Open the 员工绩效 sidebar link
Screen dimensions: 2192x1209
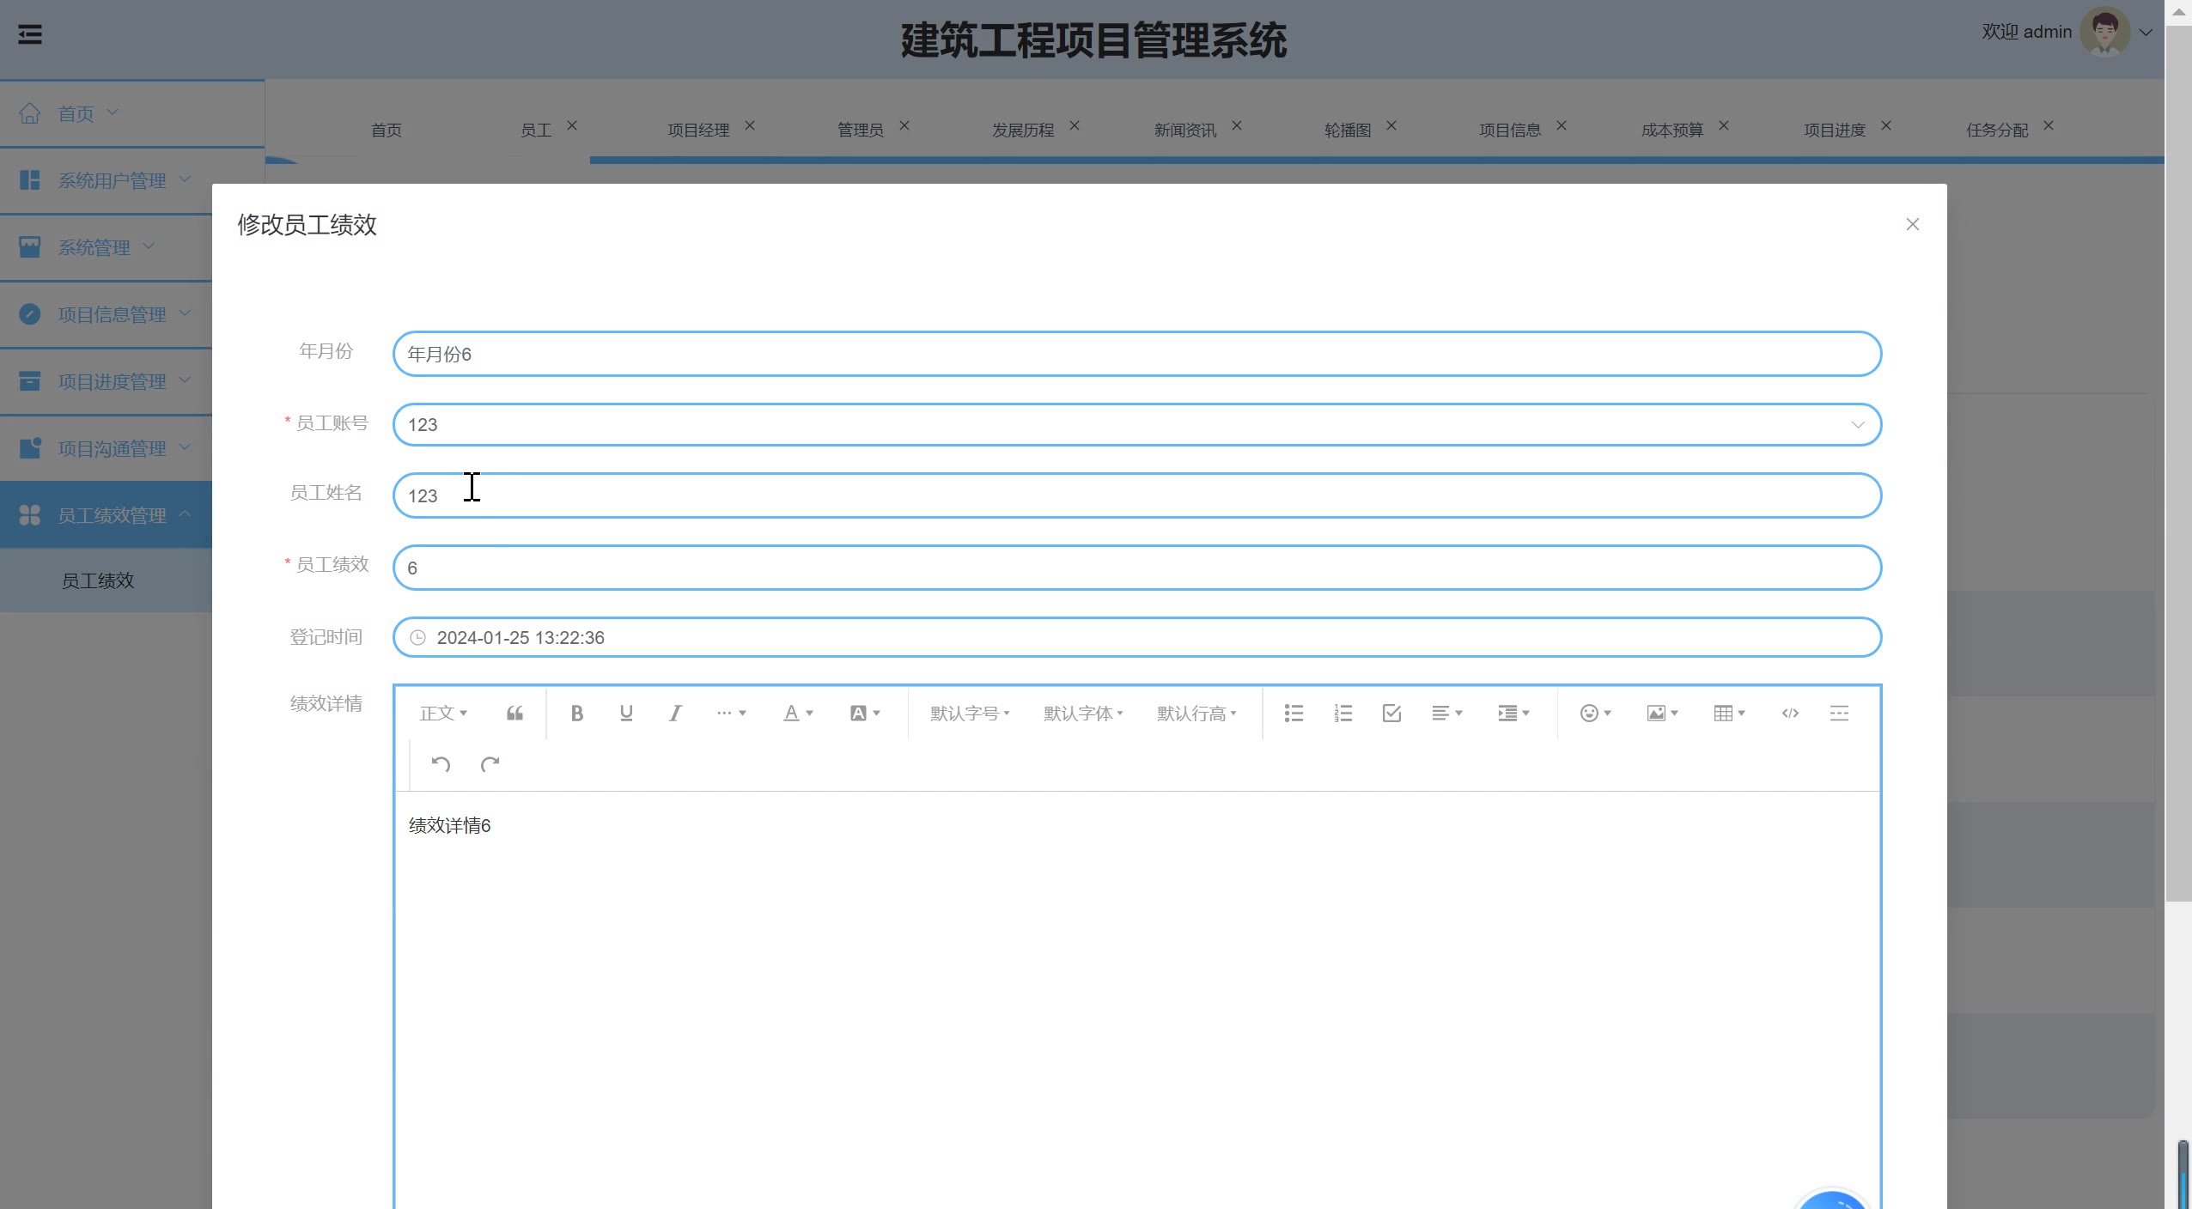click(98, 580)
